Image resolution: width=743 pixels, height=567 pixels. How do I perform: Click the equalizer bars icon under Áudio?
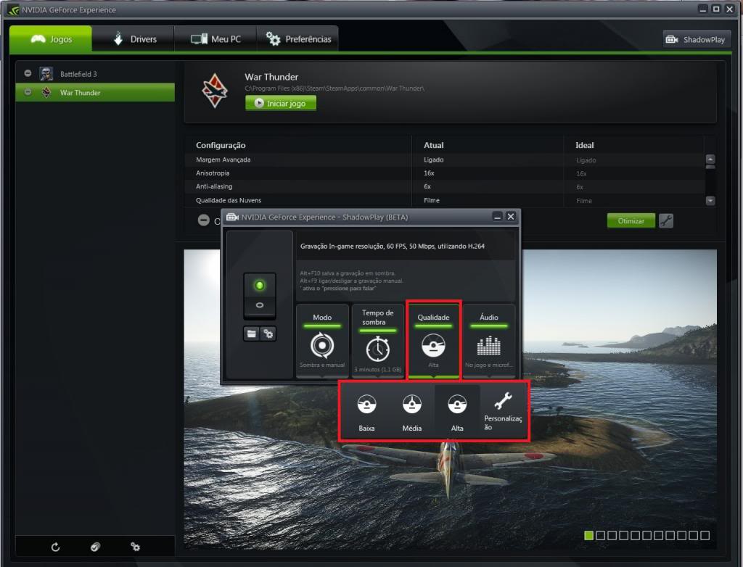(x=488, y=345)
